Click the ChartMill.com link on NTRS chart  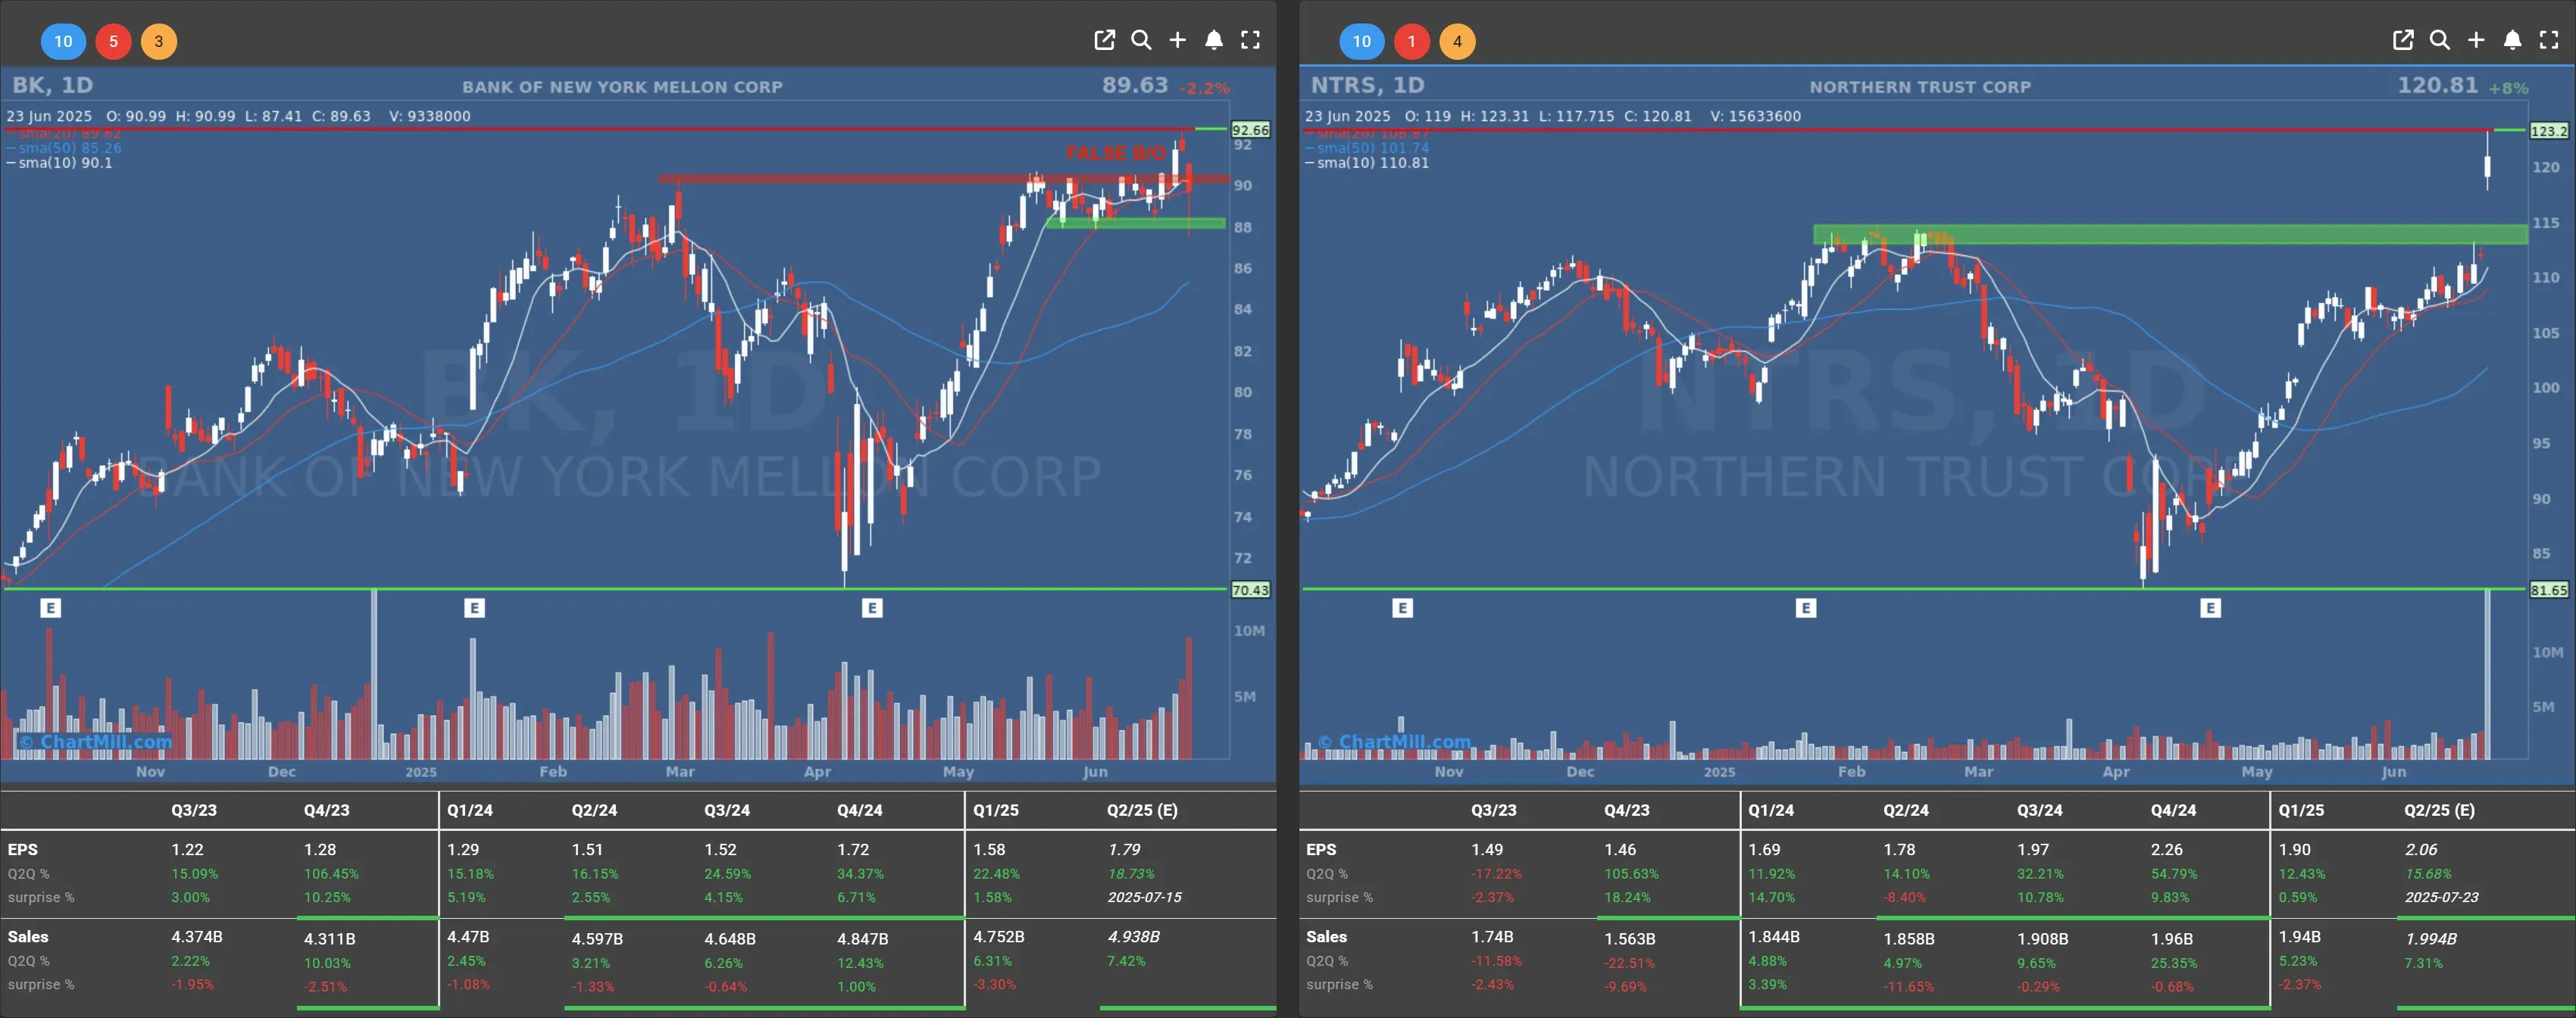(1394, 741)
